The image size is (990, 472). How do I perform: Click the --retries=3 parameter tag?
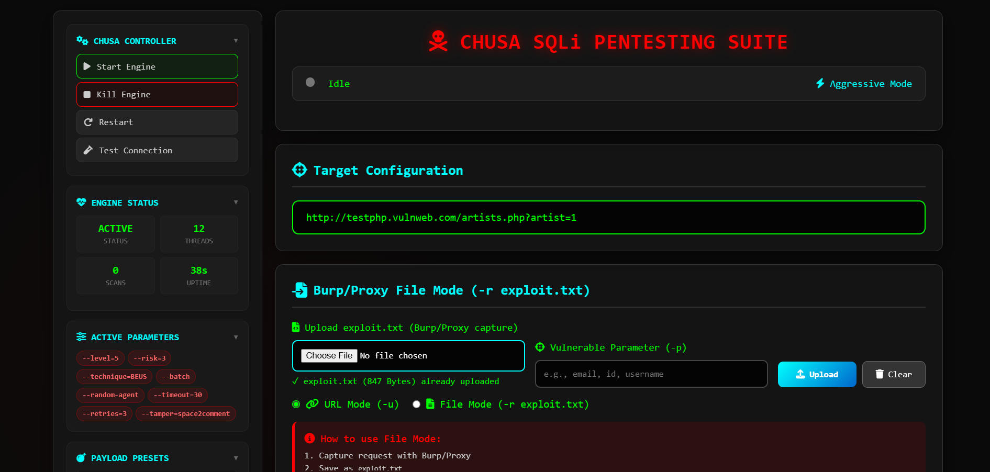click(105, 413)
